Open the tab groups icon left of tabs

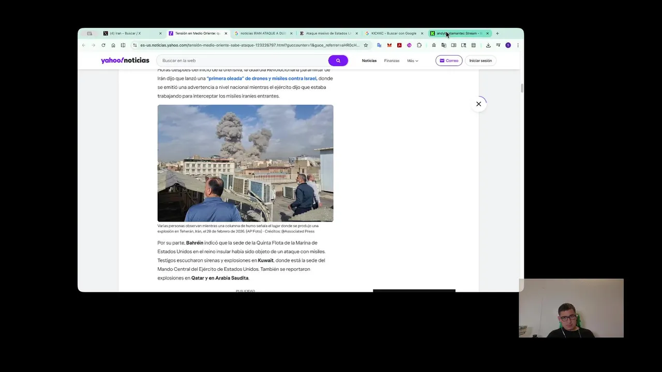89,33
